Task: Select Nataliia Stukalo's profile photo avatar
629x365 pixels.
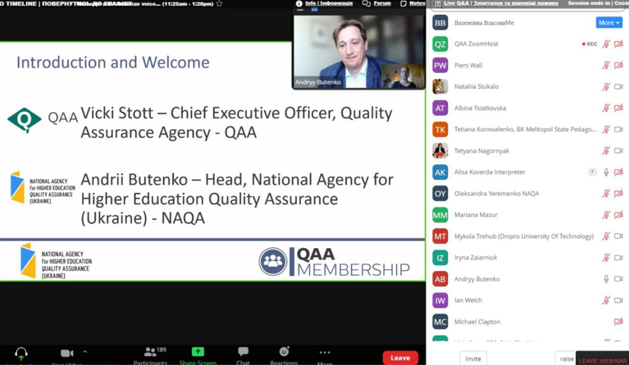Action: coord(440,86)
